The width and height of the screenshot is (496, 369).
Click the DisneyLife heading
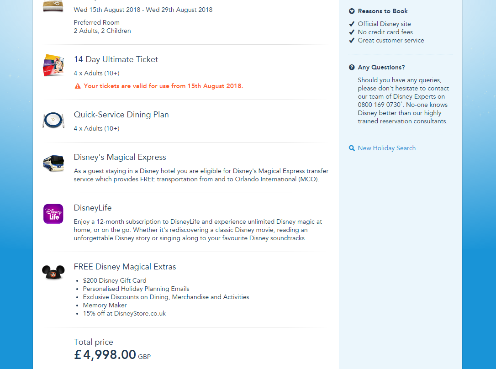(93, 208)
